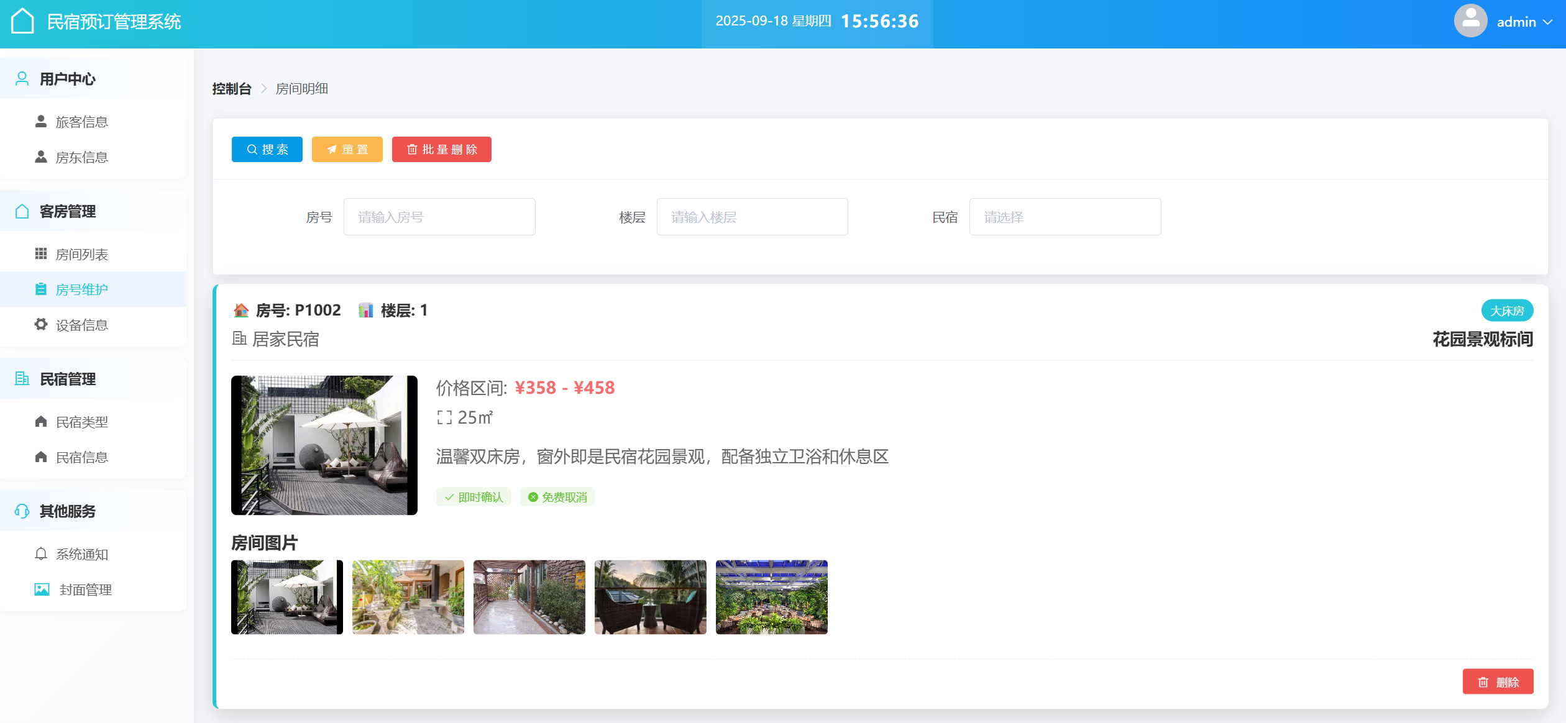This screenshot has width=1566, height=723.
Task: Open fifth thumbnail of greenhouse dining
Action: pyautogui.click(x=772, y=597)
